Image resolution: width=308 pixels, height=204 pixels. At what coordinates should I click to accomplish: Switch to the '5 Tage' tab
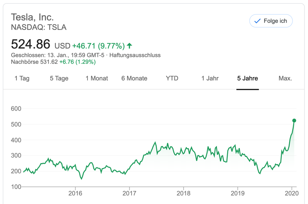tap(59, 79)
